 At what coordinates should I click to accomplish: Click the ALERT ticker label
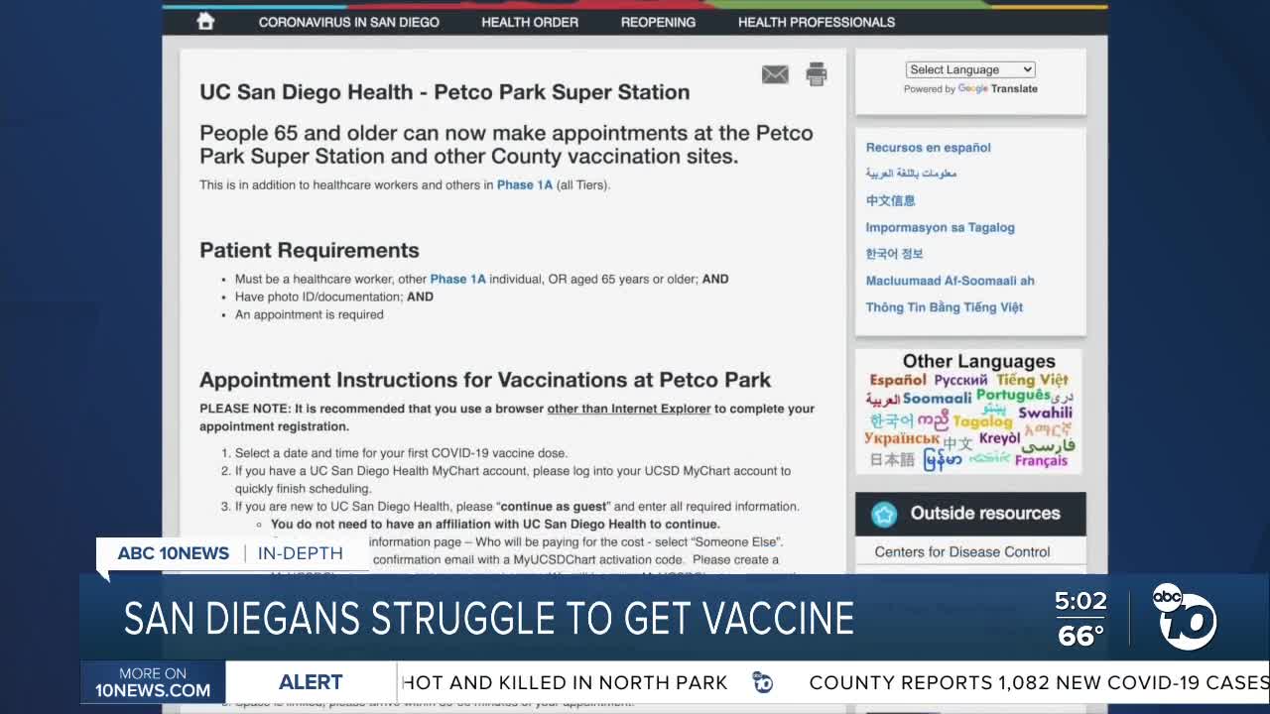[311, 682]
